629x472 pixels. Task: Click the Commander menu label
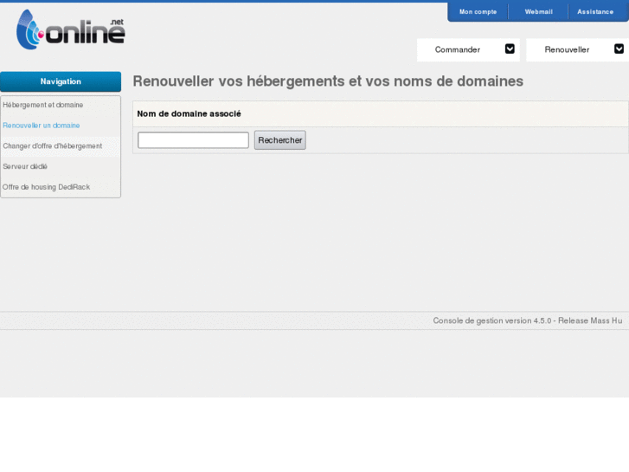coord(458,50)
